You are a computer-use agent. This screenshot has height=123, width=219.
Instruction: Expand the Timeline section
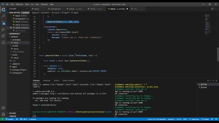pos(18,116)
